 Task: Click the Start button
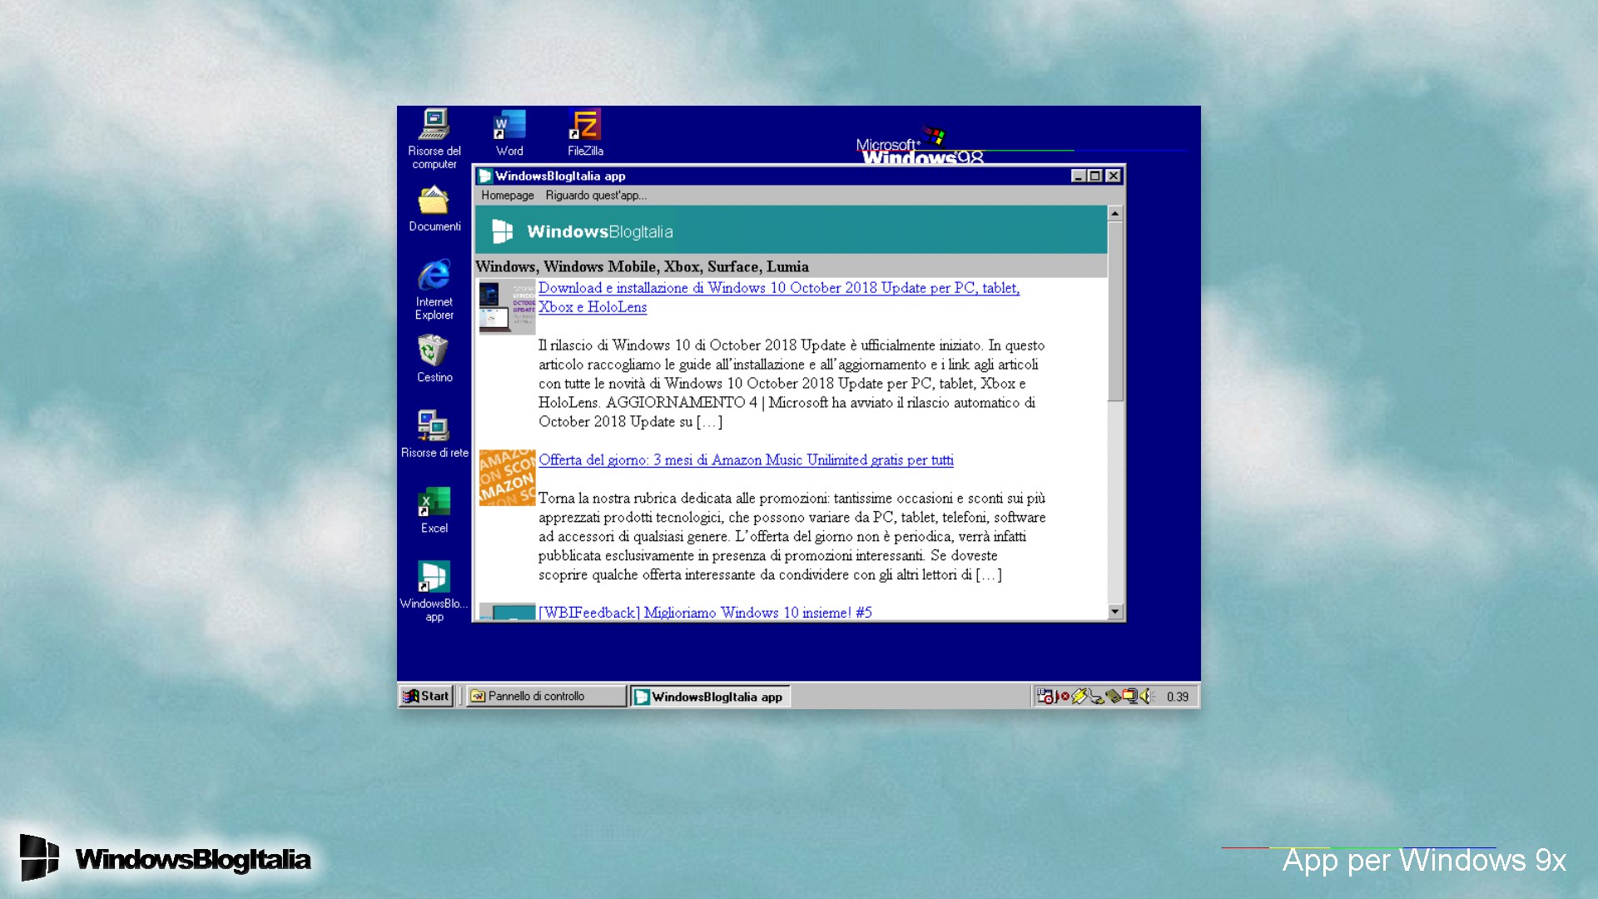426,696
